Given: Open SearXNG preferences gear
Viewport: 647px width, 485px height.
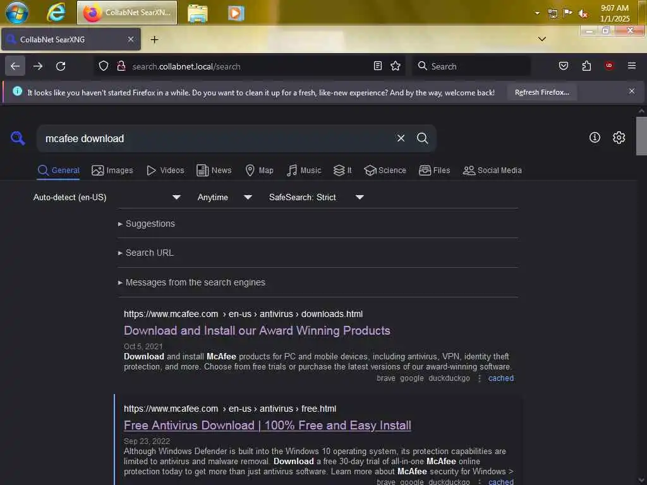Looking at the screenshot, I should pyautogui.click(x=619, y=137).
